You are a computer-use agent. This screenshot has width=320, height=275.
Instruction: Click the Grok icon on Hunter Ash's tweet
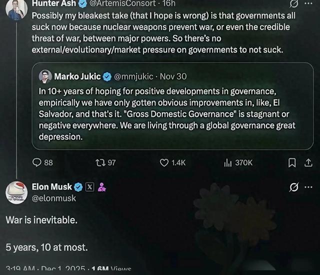(x=294, y=3)
